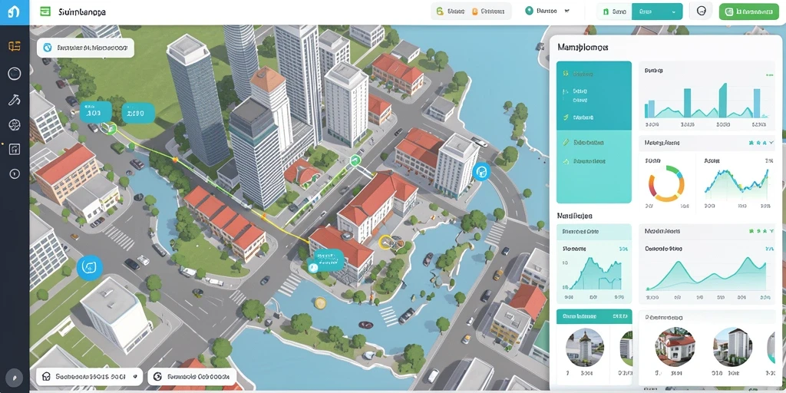Open the teal dropdown in header
The height and width of the screenshot is (393, 786).
[657, 11]
